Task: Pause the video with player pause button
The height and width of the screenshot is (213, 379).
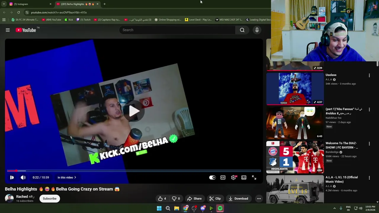Action: 12,177
